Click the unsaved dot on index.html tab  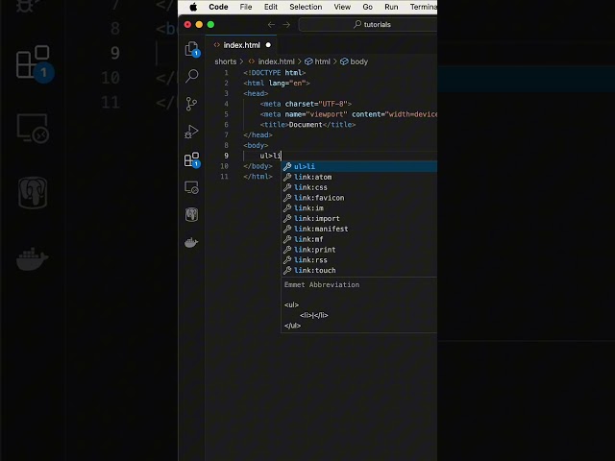[x=268, y=45]
